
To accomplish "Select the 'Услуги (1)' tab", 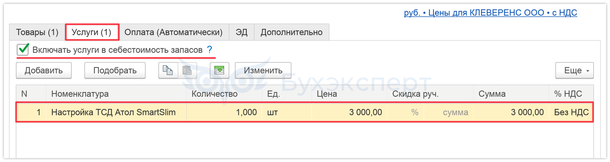I will point(92,32).
